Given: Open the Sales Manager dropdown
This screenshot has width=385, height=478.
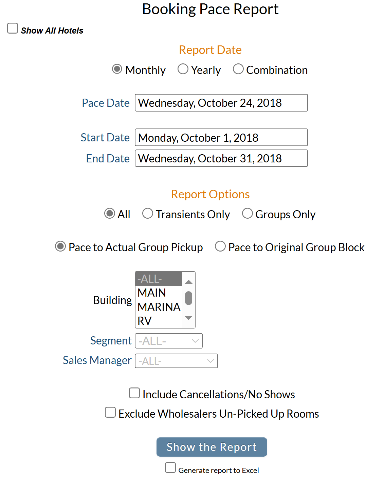Looking at the screenshot, I should tap(176, 361).
